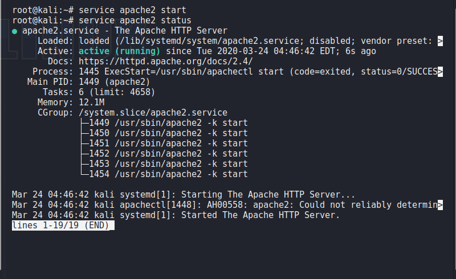456x279 pixels.
Task: Click the "Started The Apache HTTP Server." log line
Action: click(260, 215)
